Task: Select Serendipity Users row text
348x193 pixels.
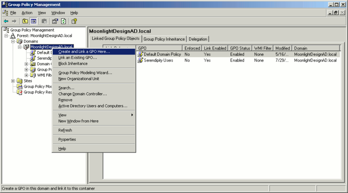Action: tap(158, 60)
